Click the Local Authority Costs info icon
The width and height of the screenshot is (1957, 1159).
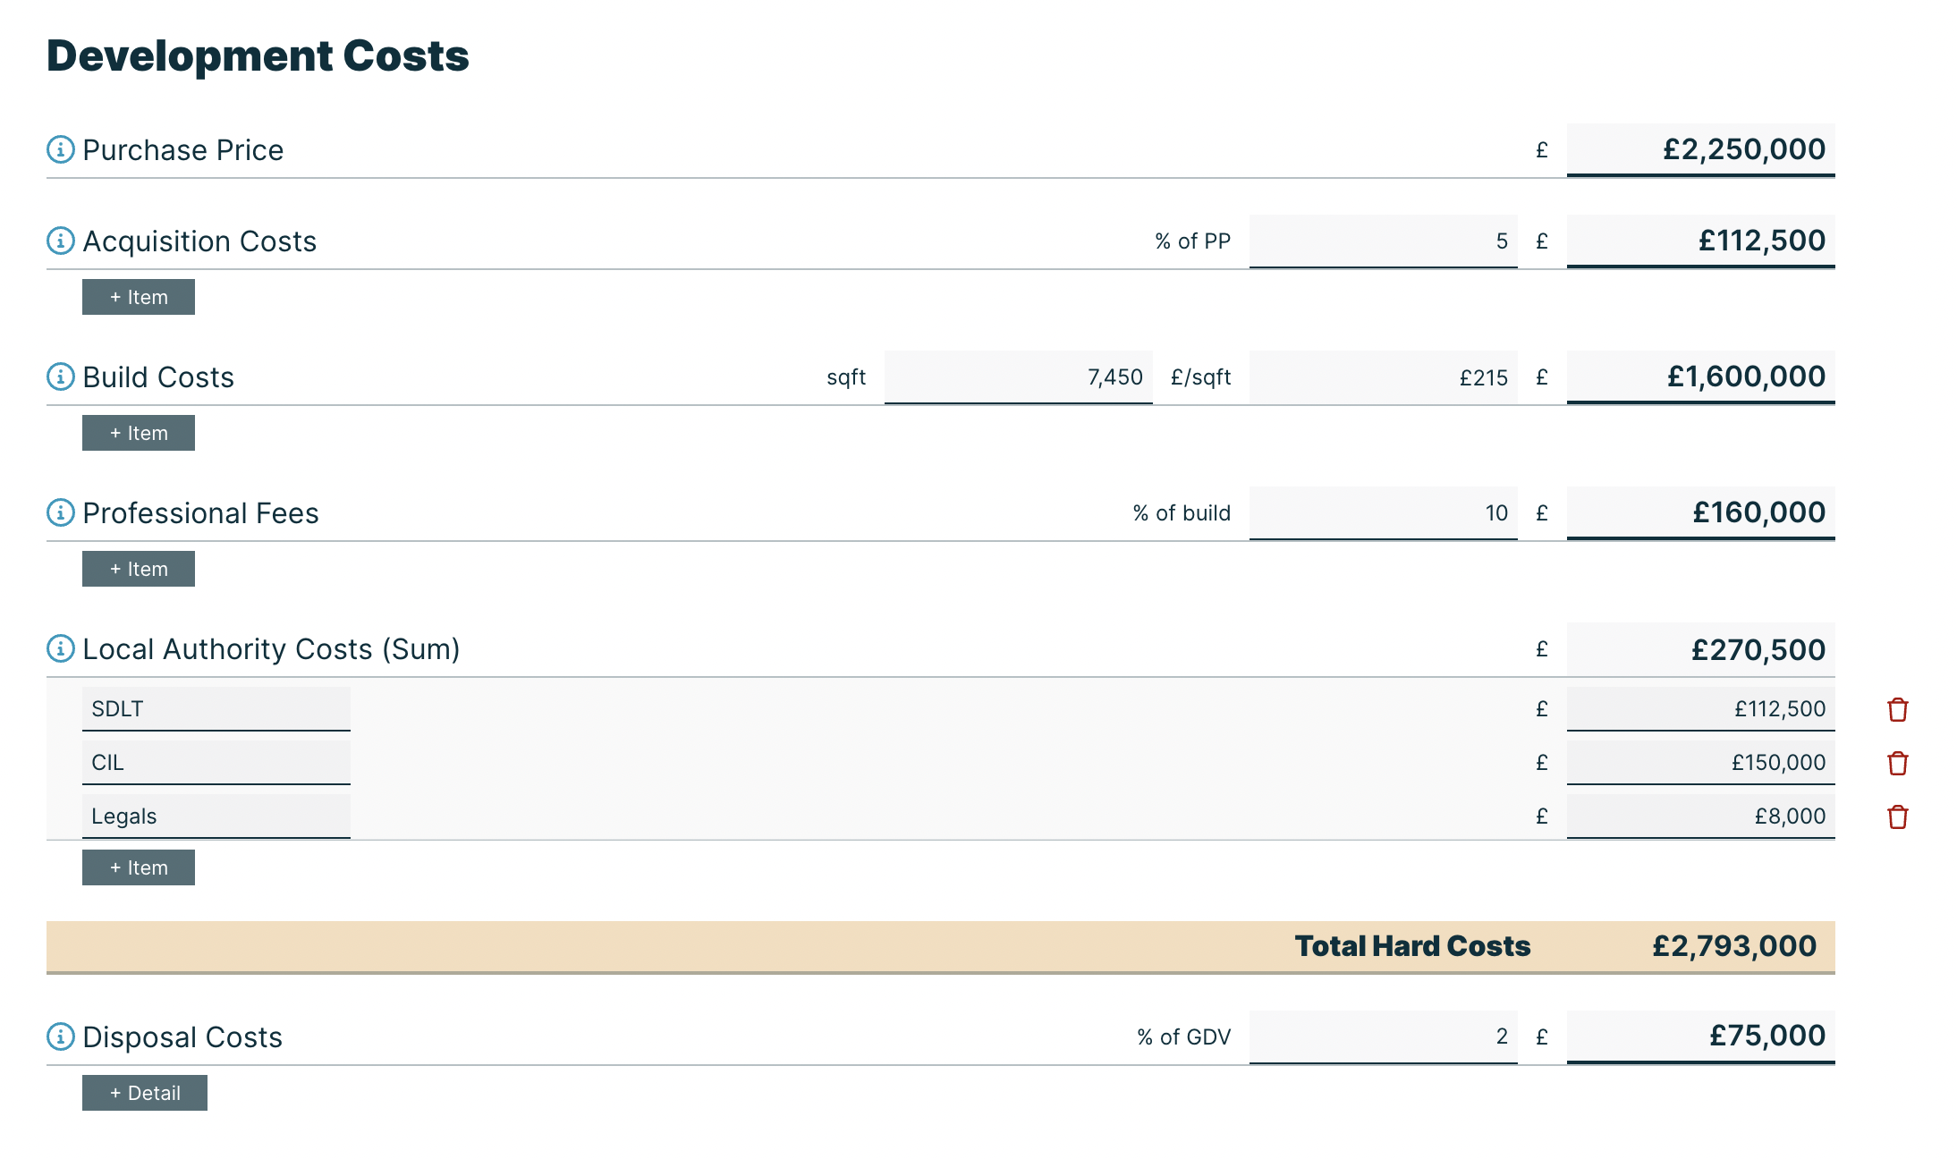point(59,649)
